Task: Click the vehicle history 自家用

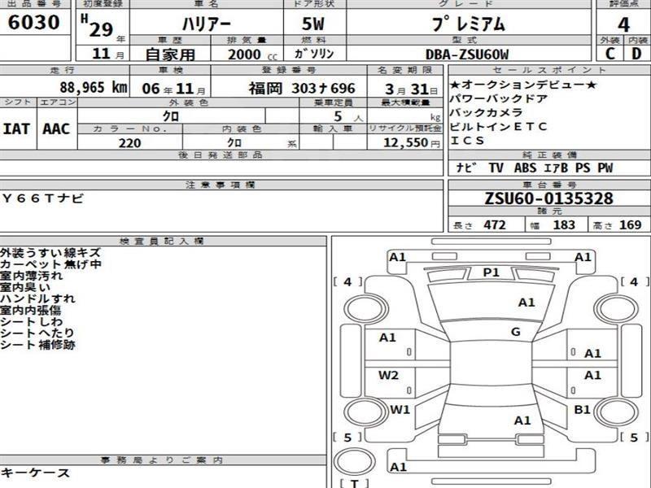Action: (x=170, y=54)
